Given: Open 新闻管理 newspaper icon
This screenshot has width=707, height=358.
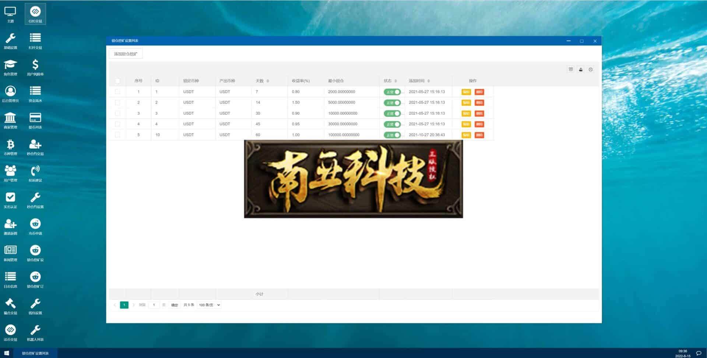Looking at the screenshot, I should coord(10,253).
